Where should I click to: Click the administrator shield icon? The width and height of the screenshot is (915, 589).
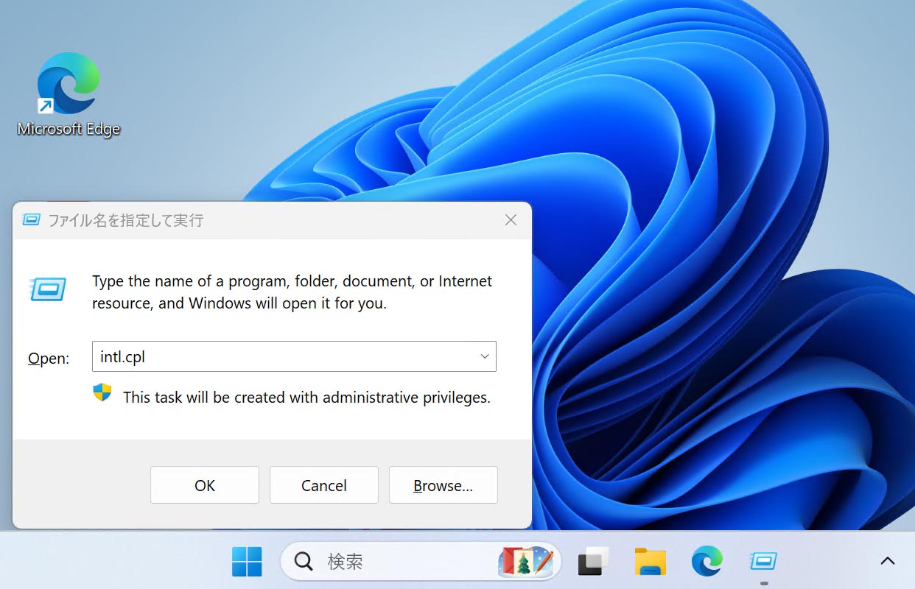pos(102,393)
